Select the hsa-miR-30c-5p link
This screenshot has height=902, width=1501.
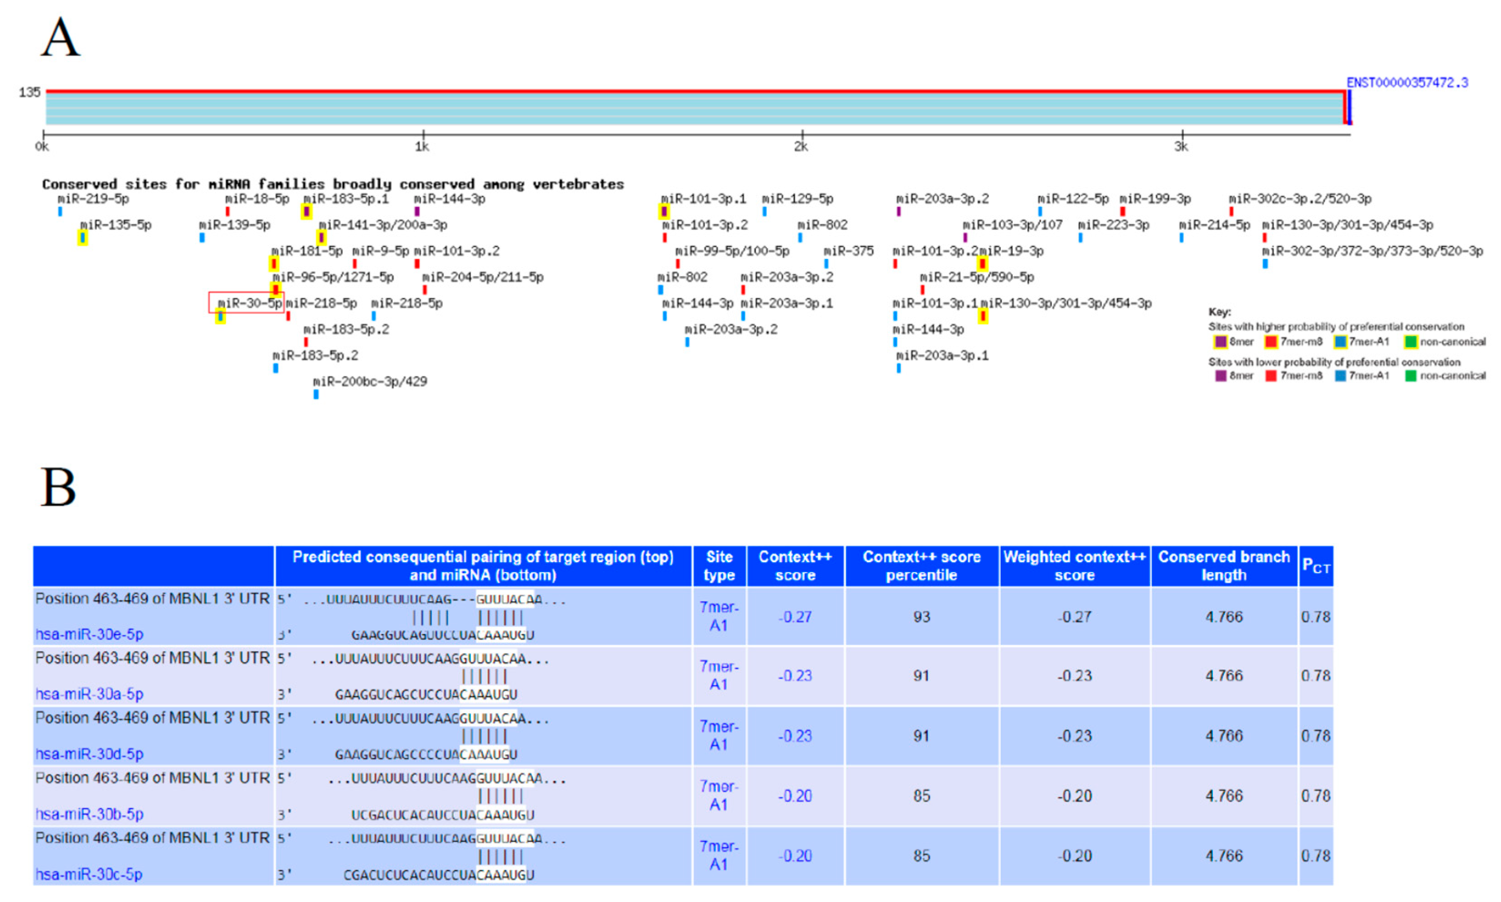click(x=89, y=875)
